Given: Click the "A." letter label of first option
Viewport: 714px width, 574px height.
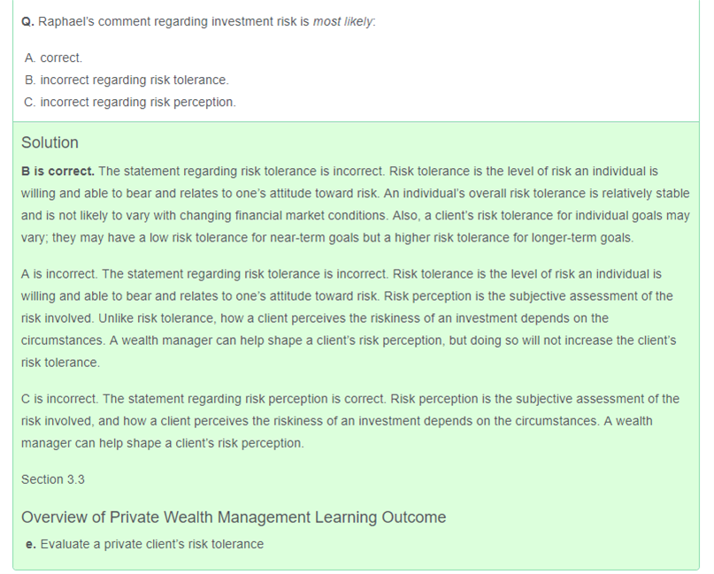Looking at the screenshot, I should (31, 57).
